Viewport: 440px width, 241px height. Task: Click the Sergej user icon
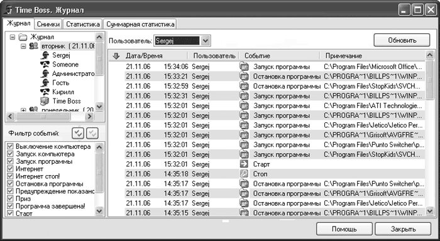(45, 55)
